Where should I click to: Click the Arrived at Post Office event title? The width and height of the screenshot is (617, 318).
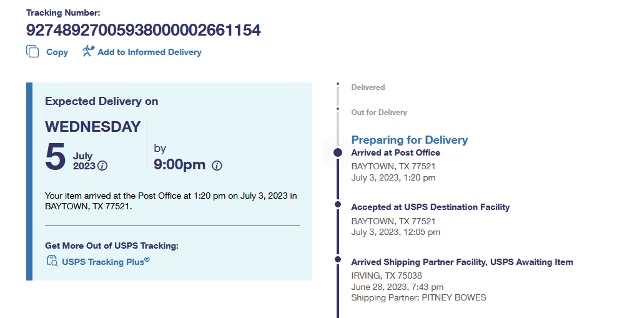395,152
